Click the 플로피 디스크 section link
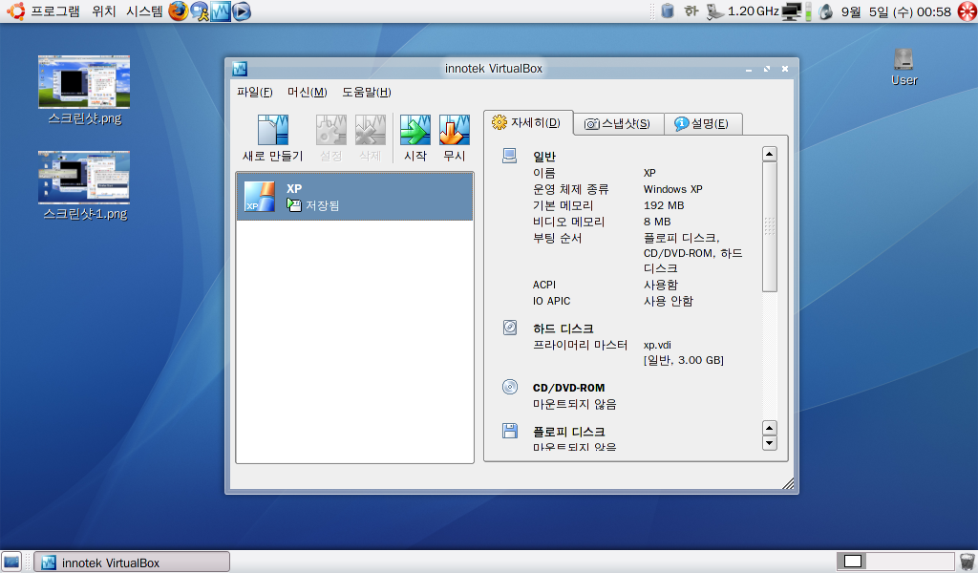 (568, 432)
